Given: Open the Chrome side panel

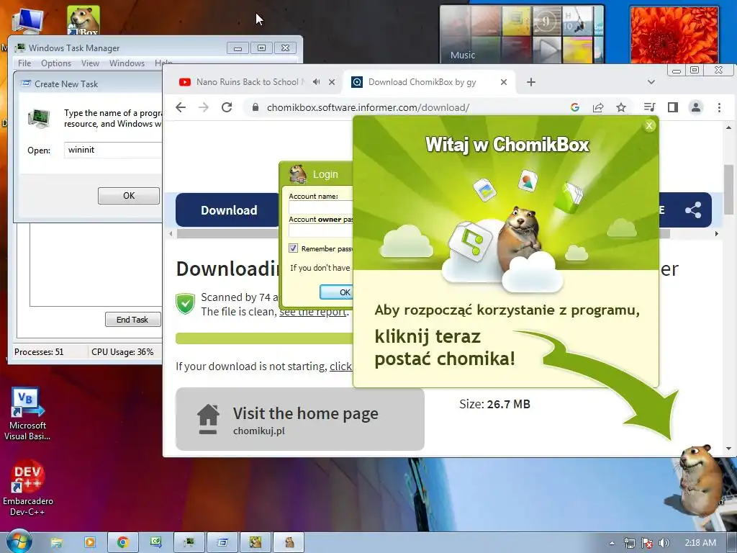Looking at the screenshot, I should 673,107.
